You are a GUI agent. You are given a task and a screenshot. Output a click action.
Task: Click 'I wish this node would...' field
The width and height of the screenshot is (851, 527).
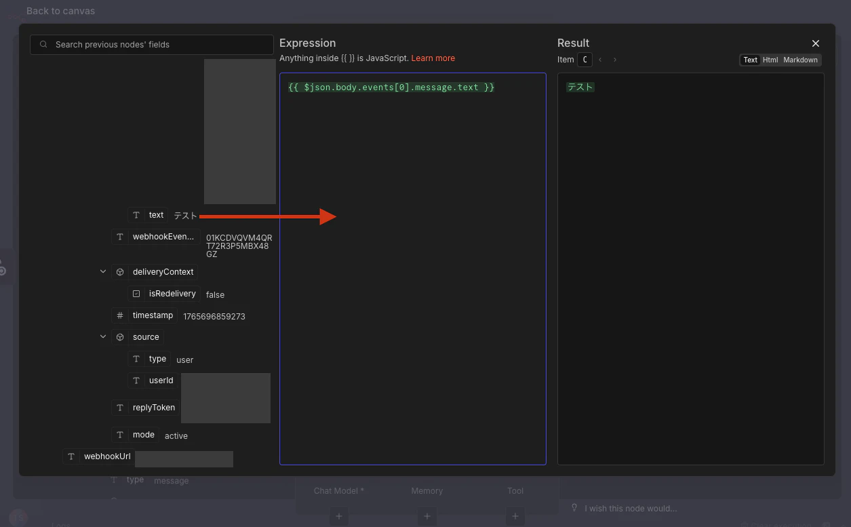point(631,508)
